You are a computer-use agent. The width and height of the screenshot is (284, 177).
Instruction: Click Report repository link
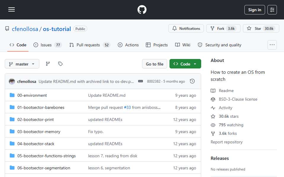pos(226,142)
